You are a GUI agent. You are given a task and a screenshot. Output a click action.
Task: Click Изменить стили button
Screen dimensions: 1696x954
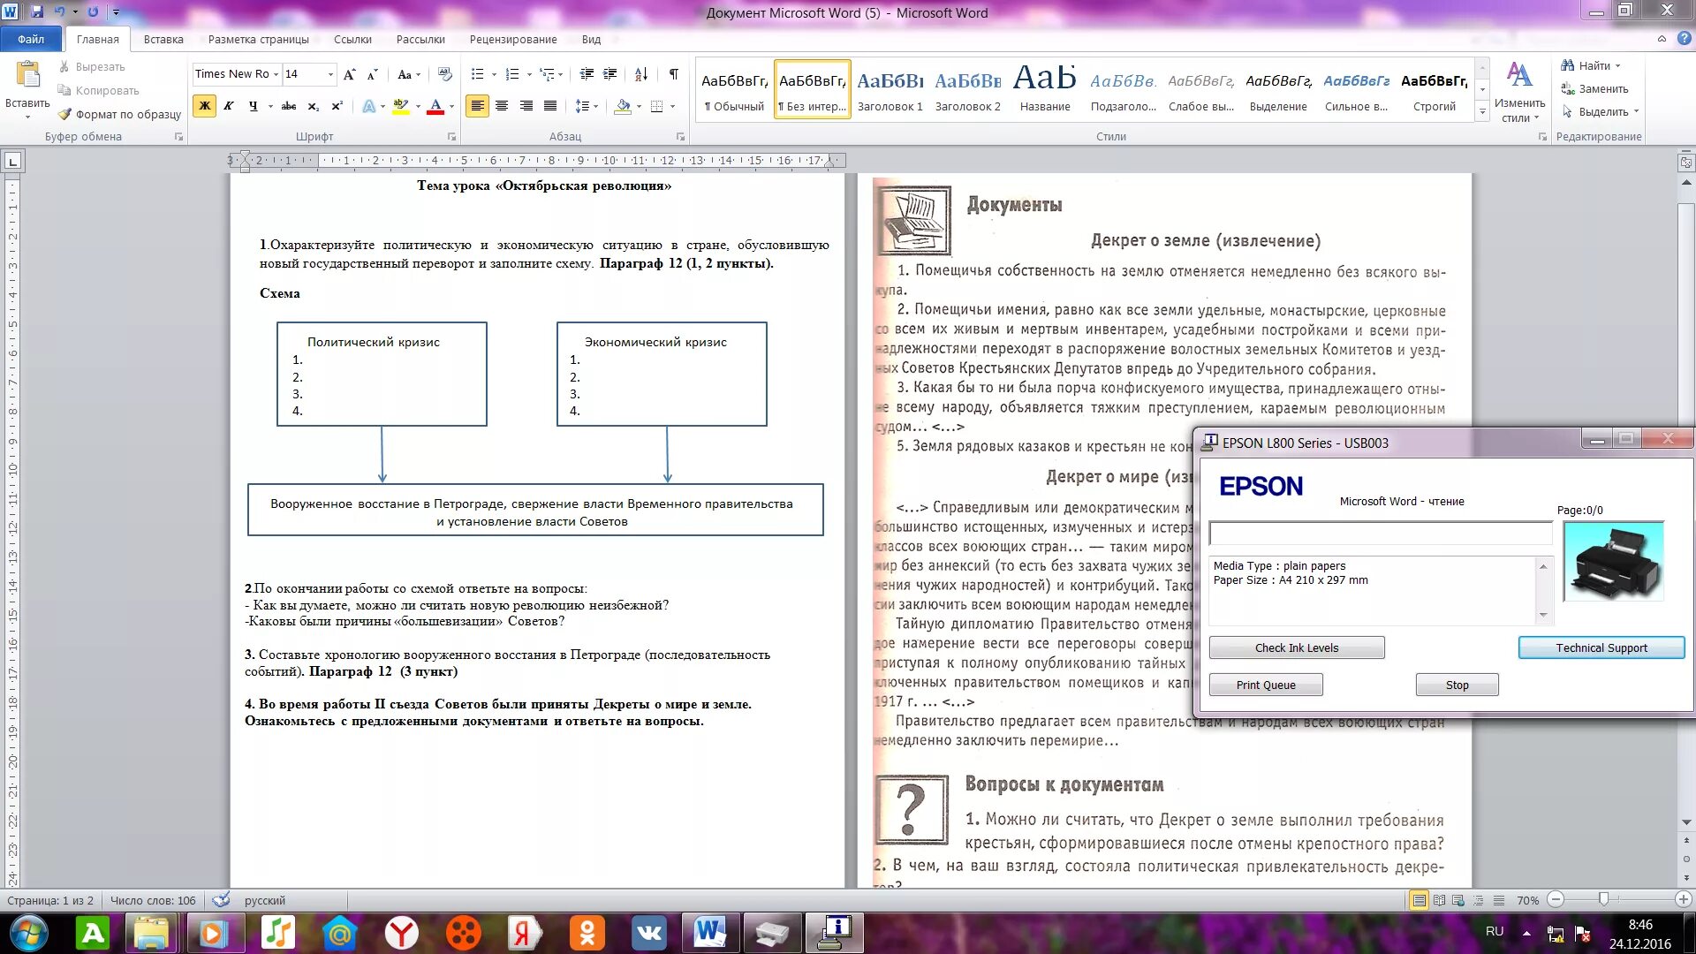tap(1519, 92)
